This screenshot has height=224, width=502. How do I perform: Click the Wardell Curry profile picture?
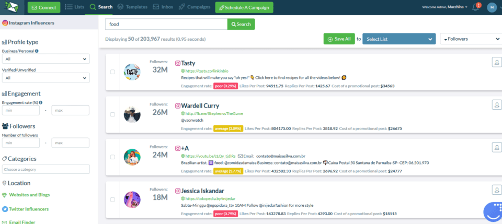tap(132, 114)
